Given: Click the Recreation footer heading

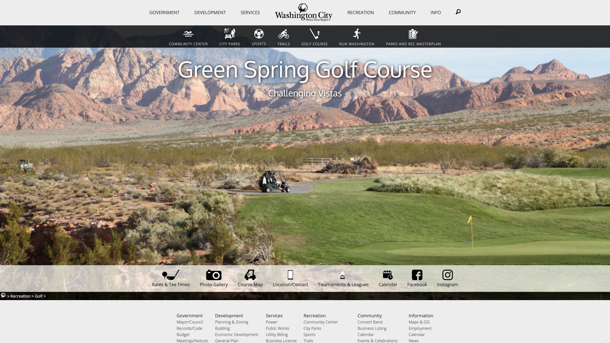Looking at the screenshot, I should (x=314, y=316).
